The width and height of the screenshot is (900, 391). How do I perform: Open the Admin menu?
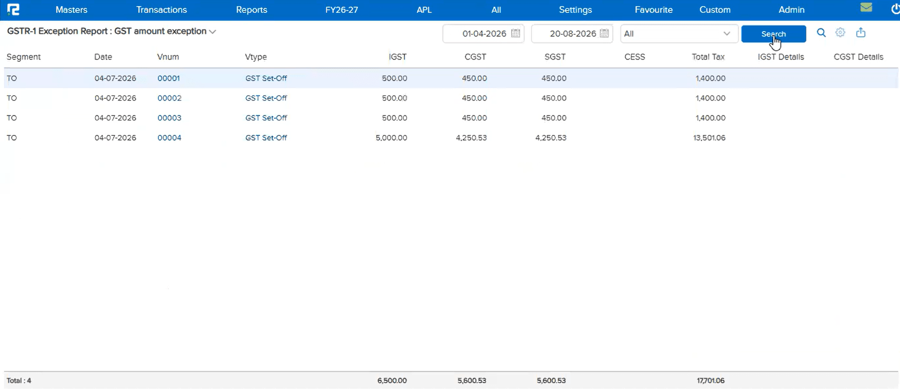pyautogui.click(x=792, y=10)
